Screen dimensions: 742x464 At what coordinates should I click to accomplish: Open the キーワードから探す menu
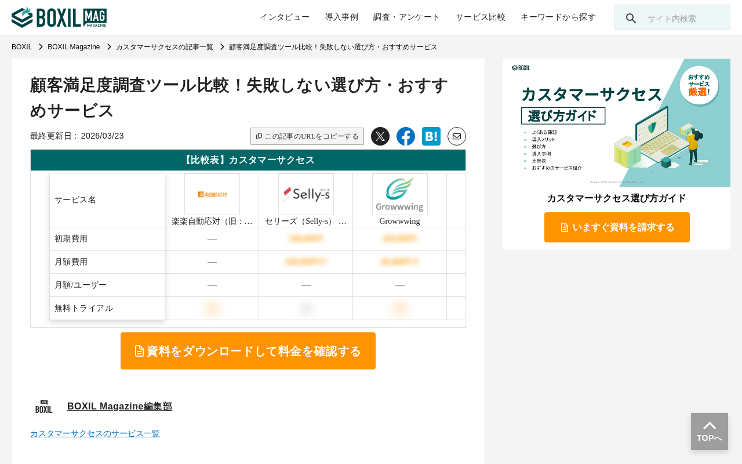558,17
